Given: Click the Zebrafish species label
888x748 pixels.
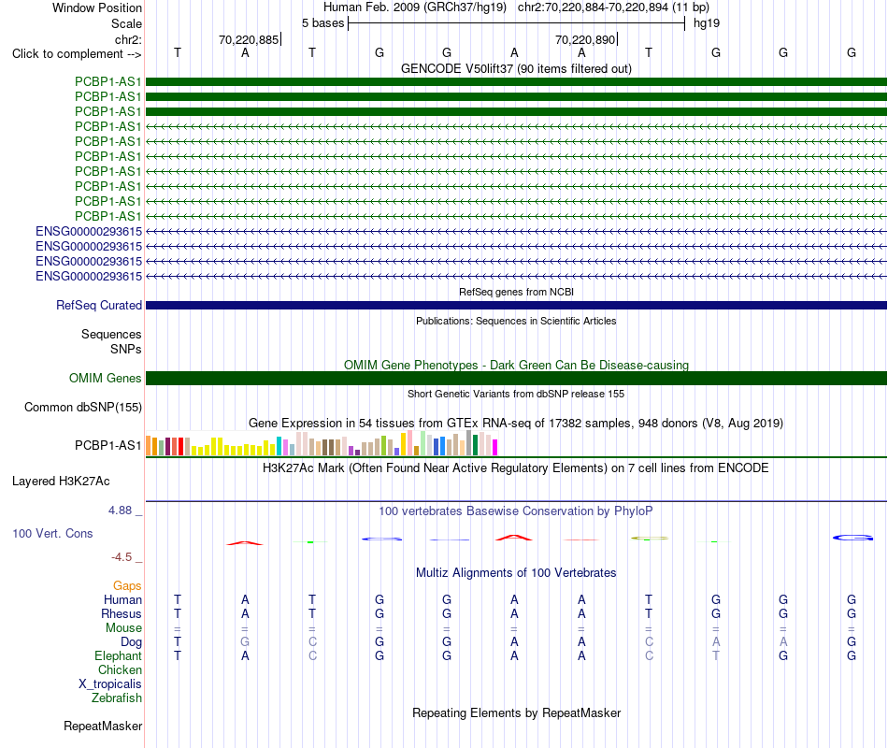Looking at the screenshot, I should 117,698.
